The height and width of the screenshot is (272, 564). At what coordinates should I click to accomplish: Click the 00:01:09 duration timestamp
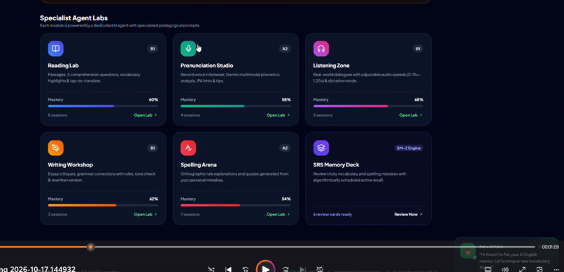click(x=550, y=248)
